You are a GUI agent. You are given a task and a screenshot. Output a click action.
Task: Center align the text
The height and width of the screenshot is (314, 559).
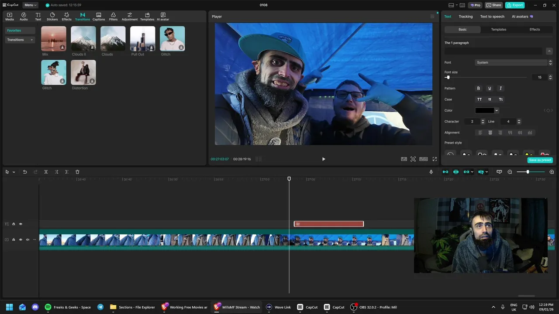pyautogui.click(x=490, y=133)
